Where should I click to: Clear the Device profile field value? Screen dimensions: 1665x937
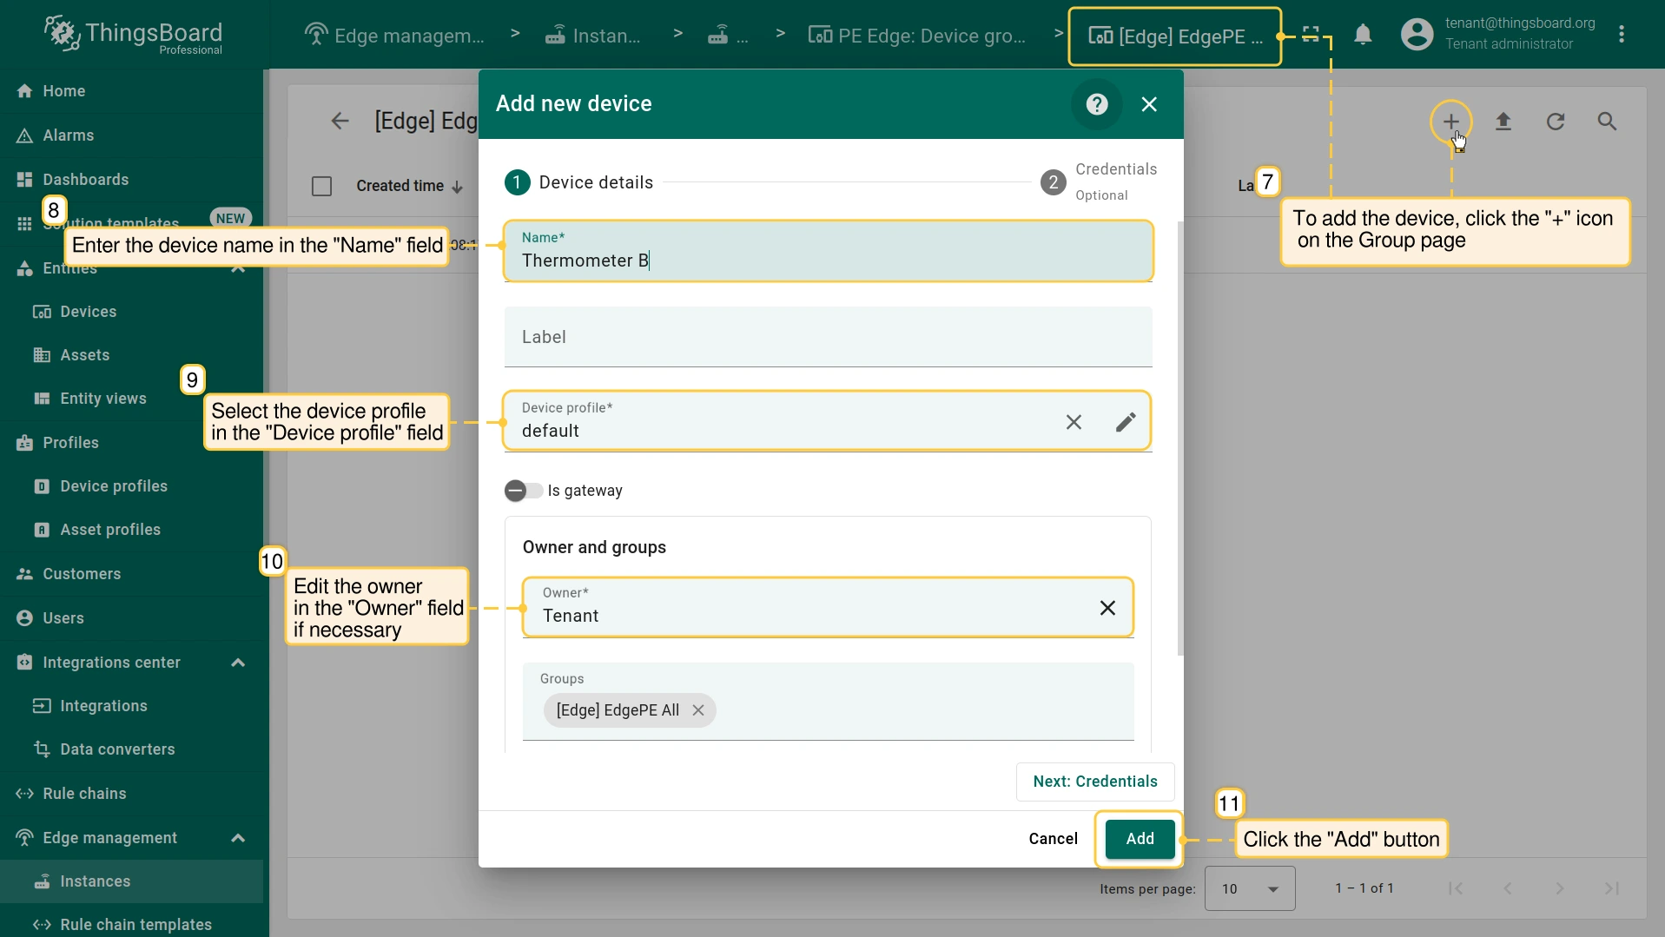click(1074, 422)
